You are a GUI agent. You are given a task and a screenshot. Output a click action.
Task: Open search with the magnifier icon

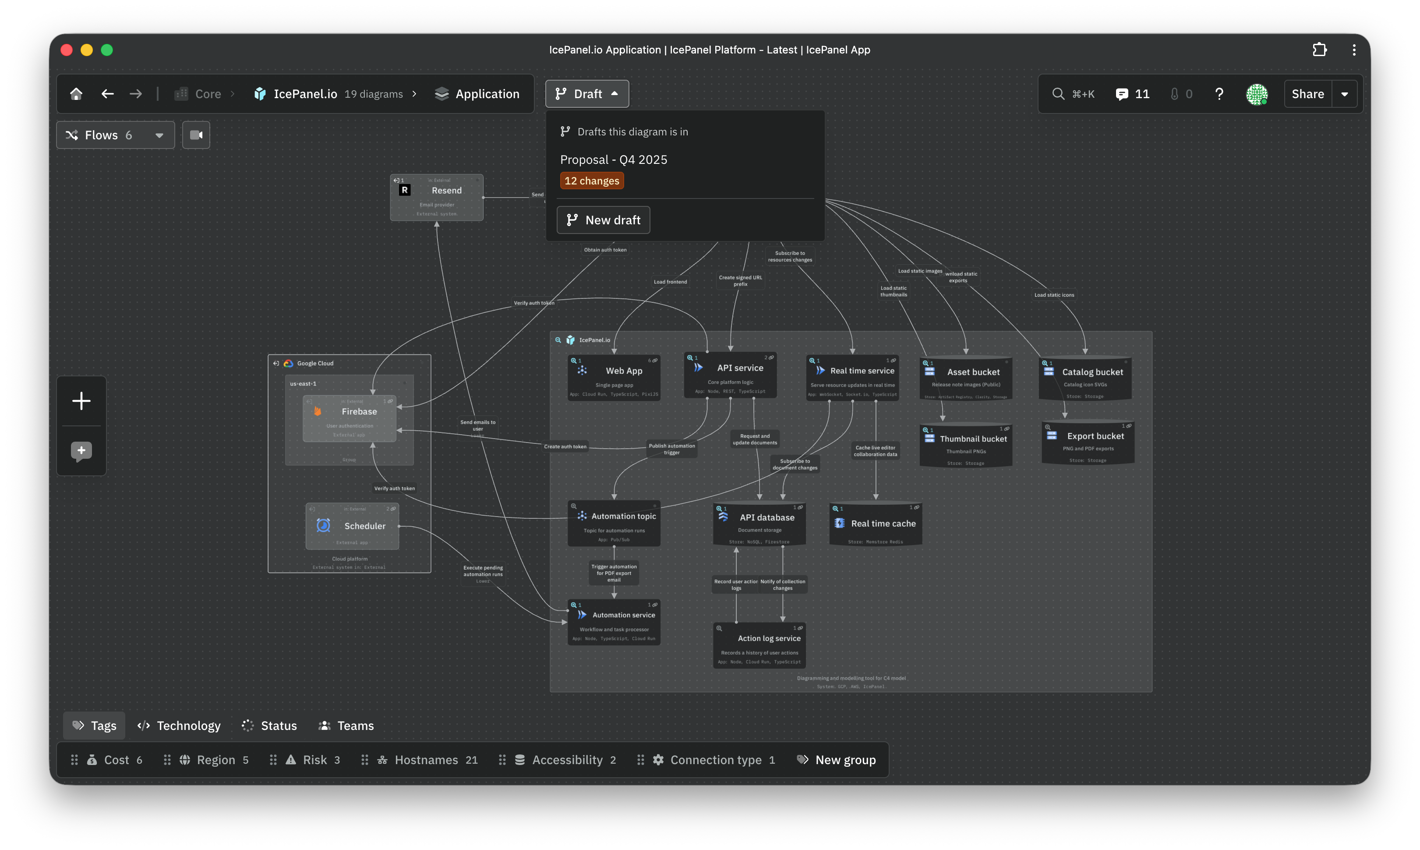click(1058, 94)
